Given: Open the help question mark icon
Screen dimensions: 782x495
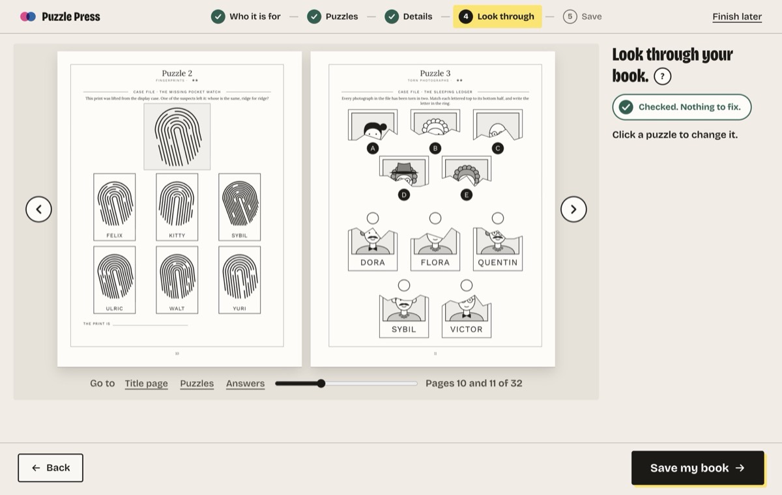Looking at the screenshot, I should click(662, 76).
